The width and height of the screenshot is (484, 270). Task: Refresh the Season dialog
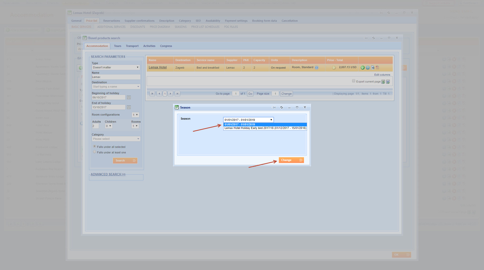click(x=282, y=107)
